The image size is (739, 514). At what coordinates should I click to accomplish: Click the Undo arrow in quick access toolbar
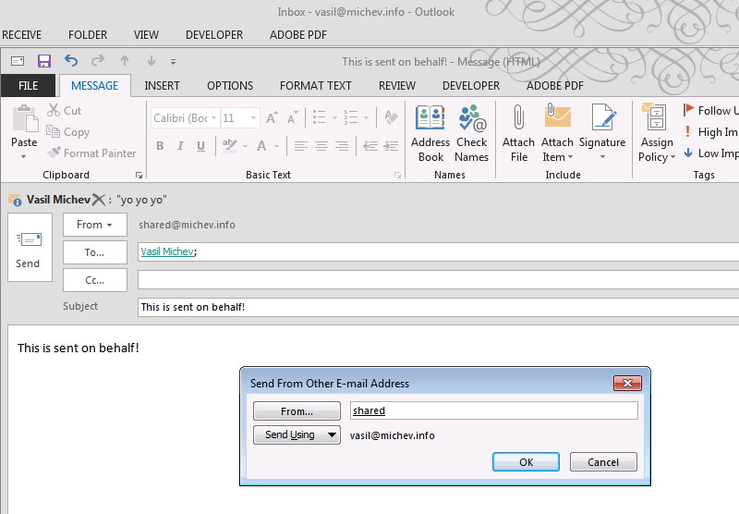(71, 61)
